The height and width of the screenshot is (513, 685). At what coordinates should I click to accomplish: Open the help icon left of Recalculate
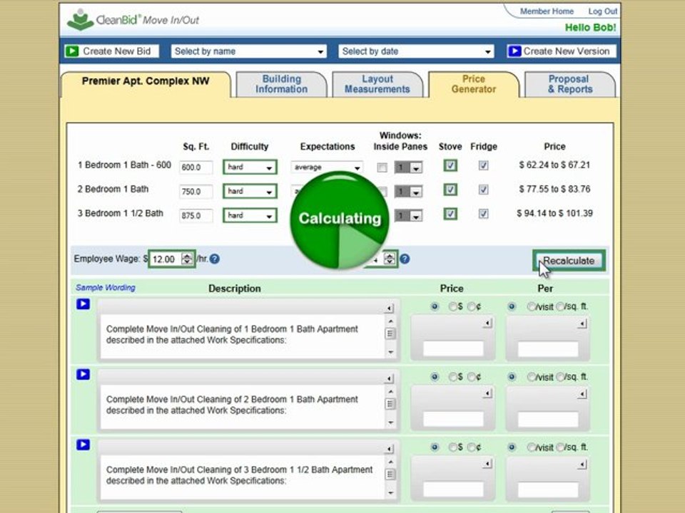pyautogui.click(x=405, y=259)
